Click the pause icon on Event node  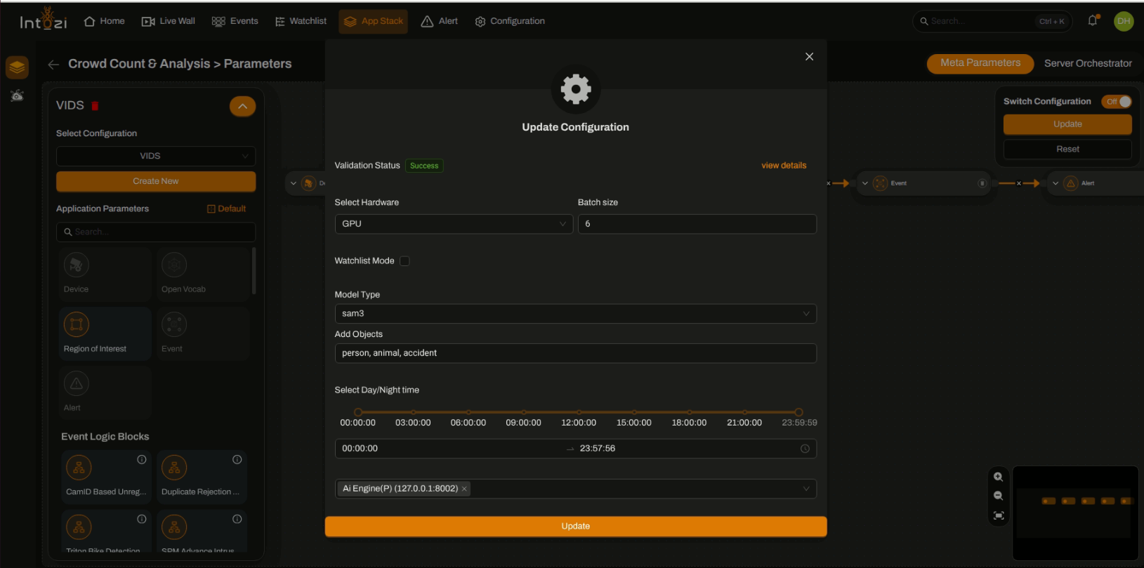click(x=982, y=183)
